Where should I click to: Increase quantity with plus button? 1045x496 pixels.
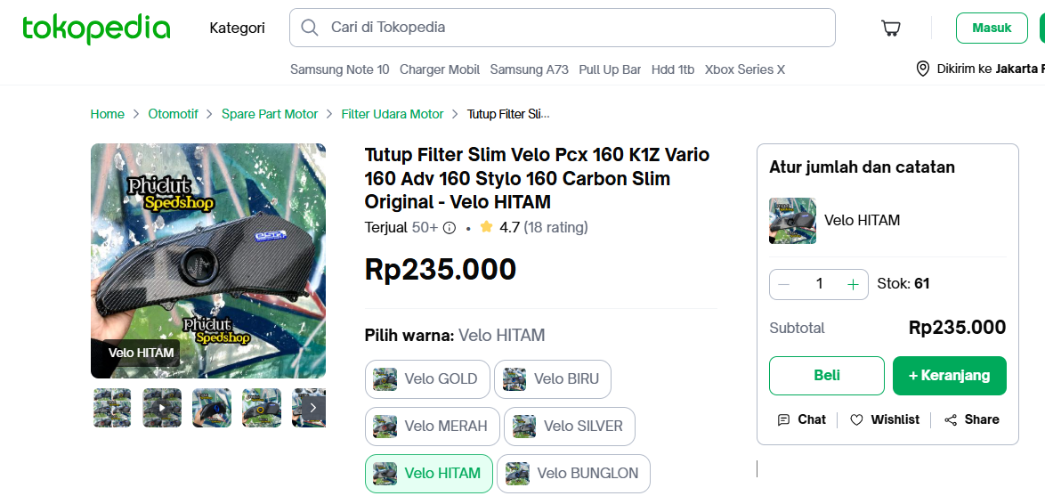[853, 285]
